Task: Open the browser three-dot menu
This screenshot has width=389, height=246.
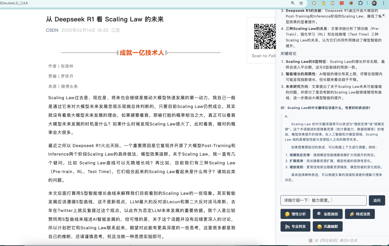Action: [x=384, y=3]
